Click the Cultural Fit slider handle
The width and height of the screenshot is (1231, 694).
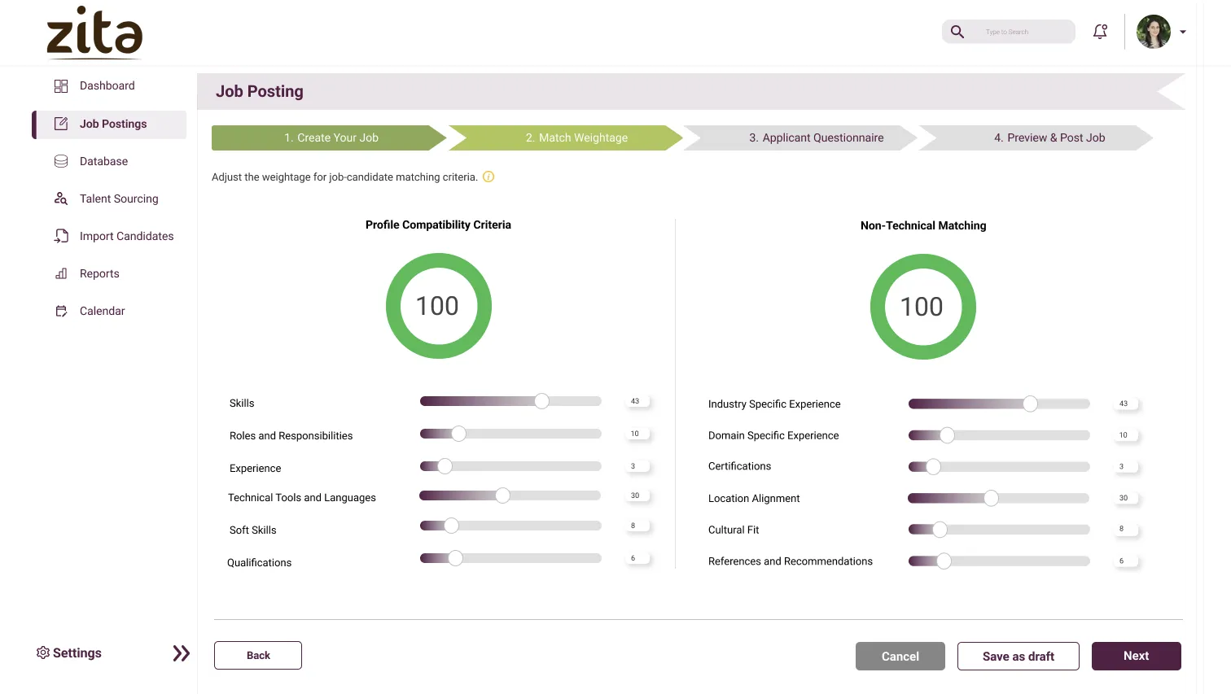coord(940,530)
